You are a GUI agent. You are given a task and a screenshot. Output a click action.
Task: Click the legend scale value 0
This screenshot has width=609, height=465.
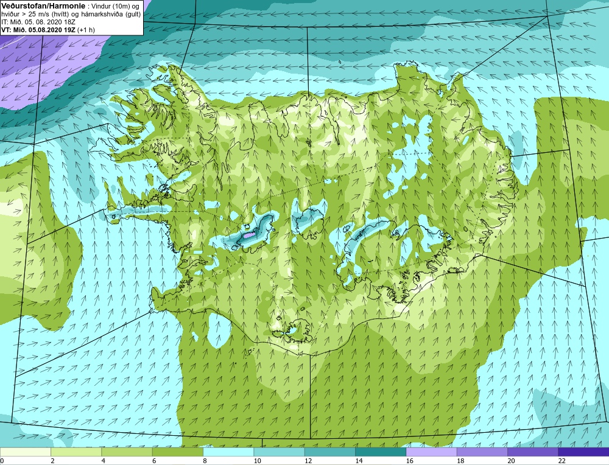2,461
